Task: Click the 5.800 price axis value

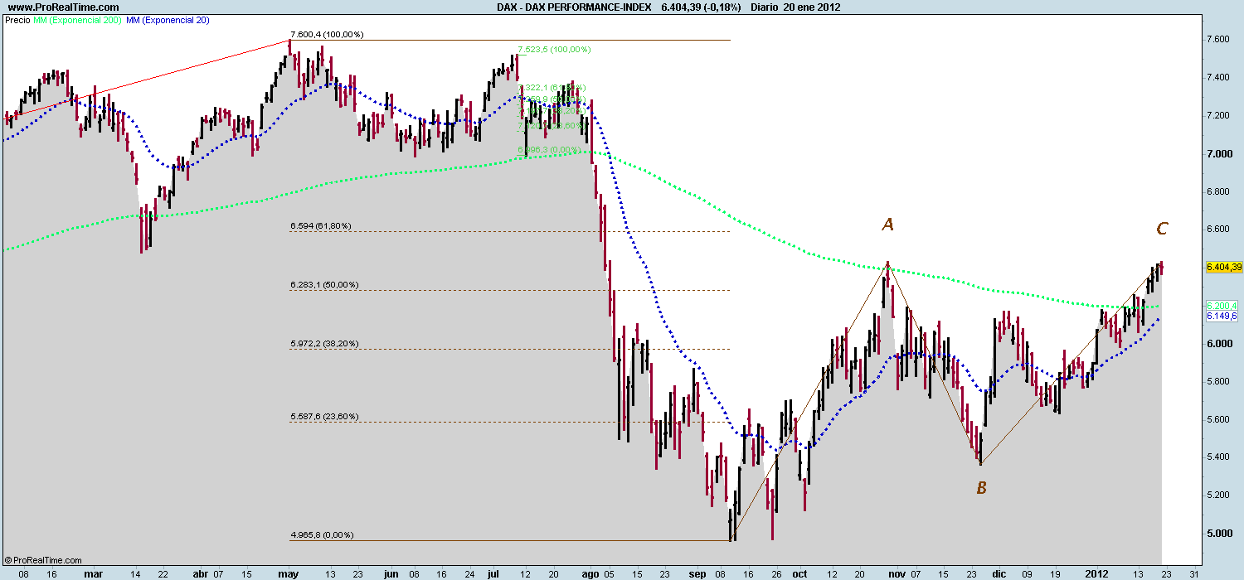Action: point(1217,381)
